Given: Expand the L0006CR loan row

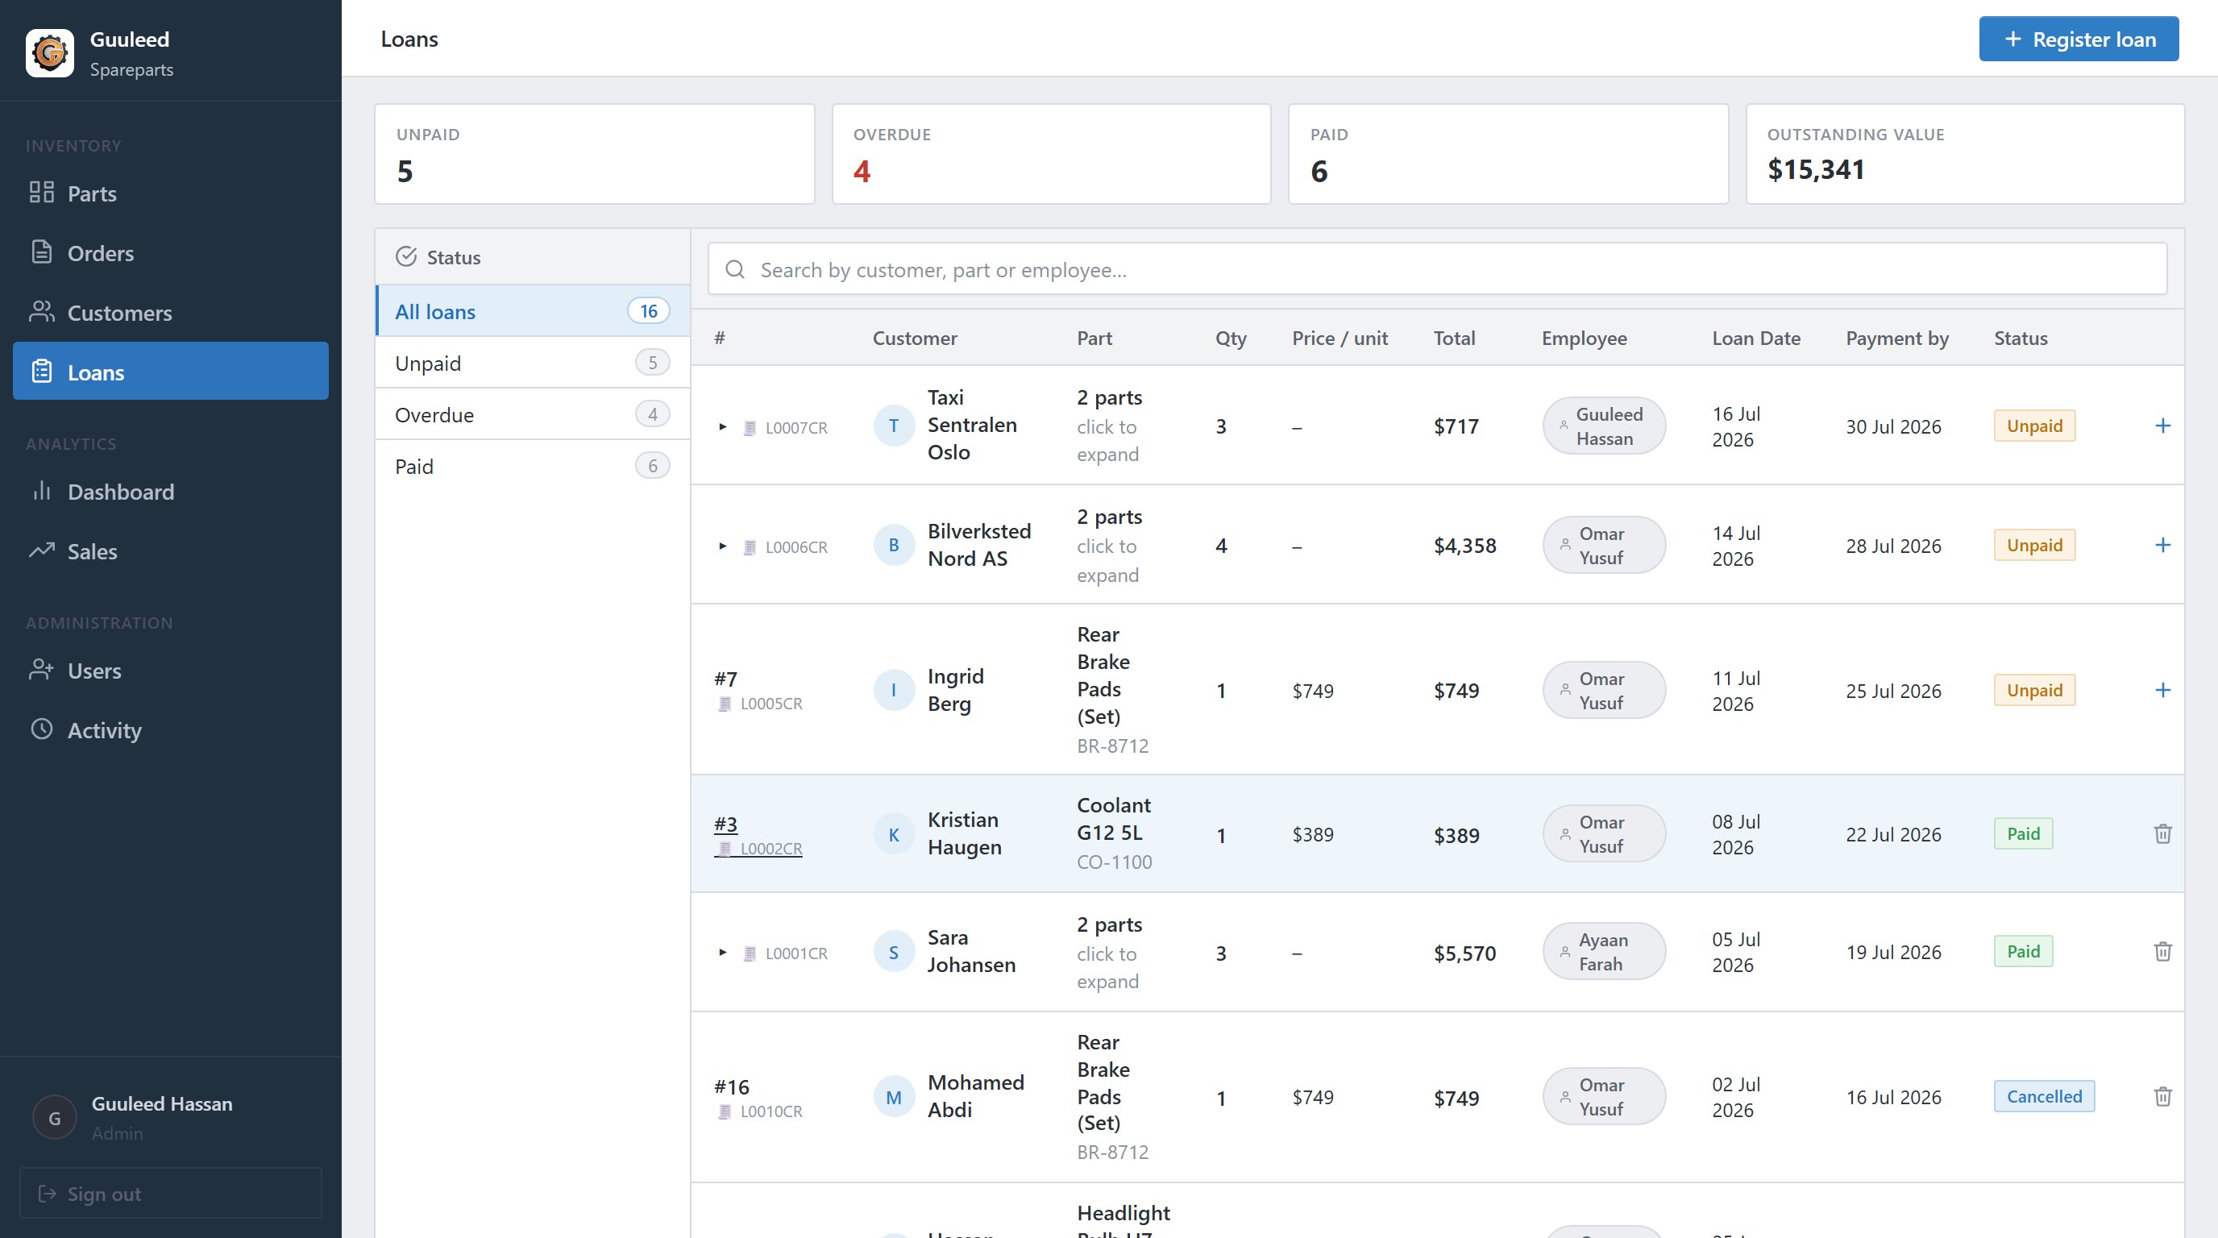Looking at the screenshot, I should [x=722, y=546].
